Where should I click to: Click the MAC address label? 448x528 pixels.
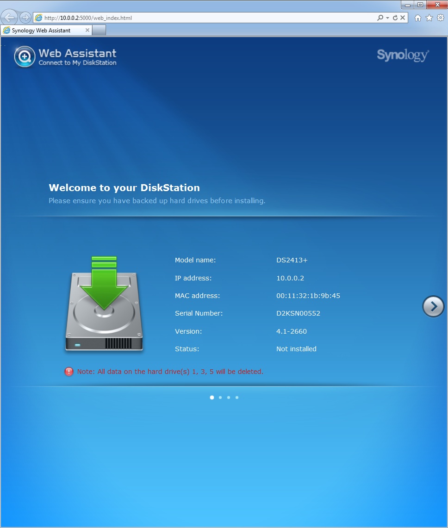198,296
